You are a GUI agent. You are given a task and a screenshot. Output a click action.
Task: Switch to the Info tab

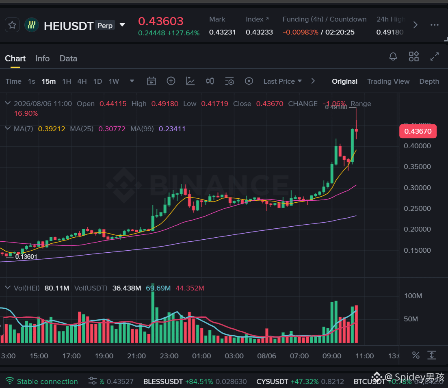click(43, 59)
